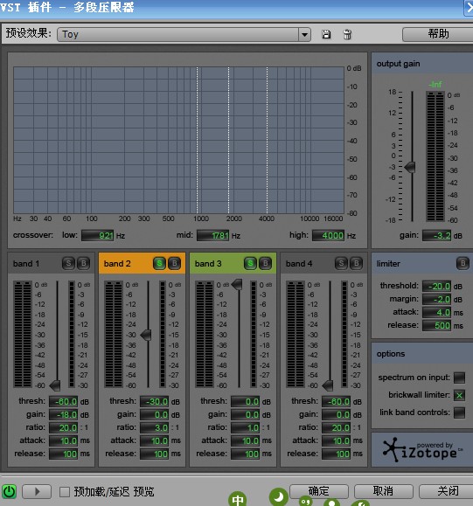
Task: Bypass band 3 using its B button
Action: 266,264
